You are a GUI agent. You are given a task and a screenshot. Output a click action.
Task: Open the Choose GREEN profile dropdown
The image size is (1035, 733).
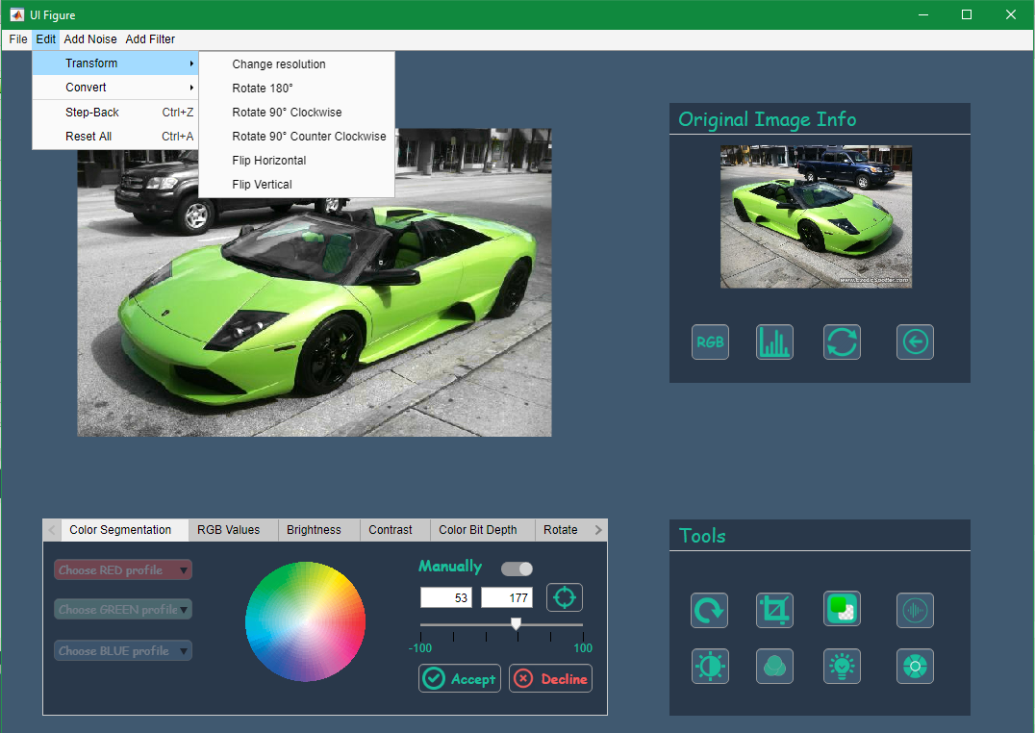pyautogui.click(x=123, y=610)
